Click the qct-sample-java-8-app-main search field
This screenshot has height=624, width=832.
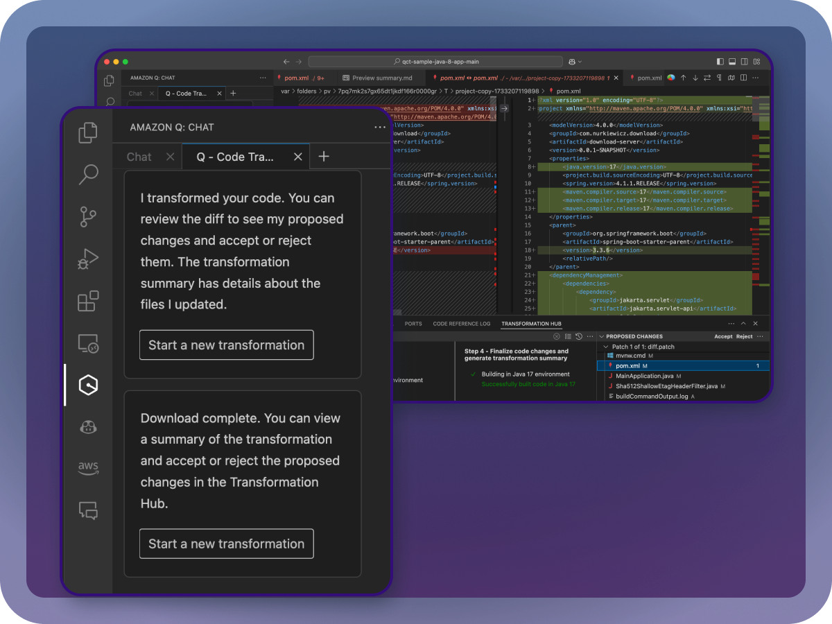(435, 62)
